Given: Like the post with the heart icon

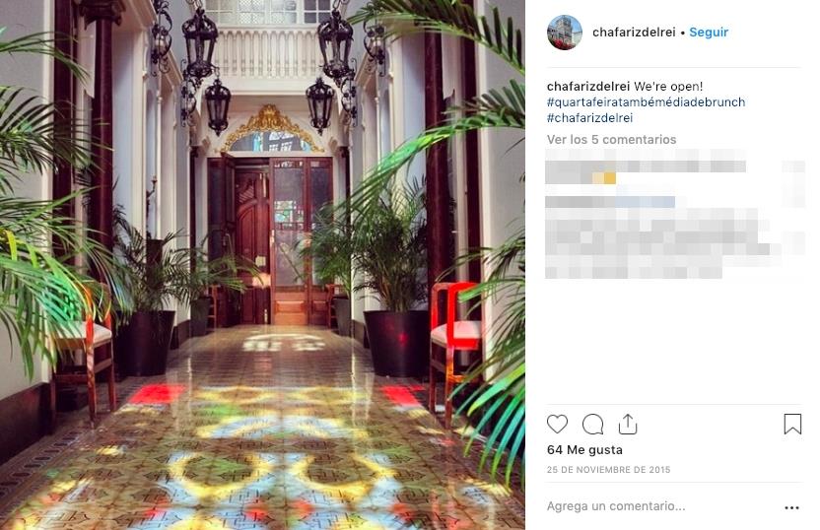Looking at the screenshot, I should coord(557,424).
